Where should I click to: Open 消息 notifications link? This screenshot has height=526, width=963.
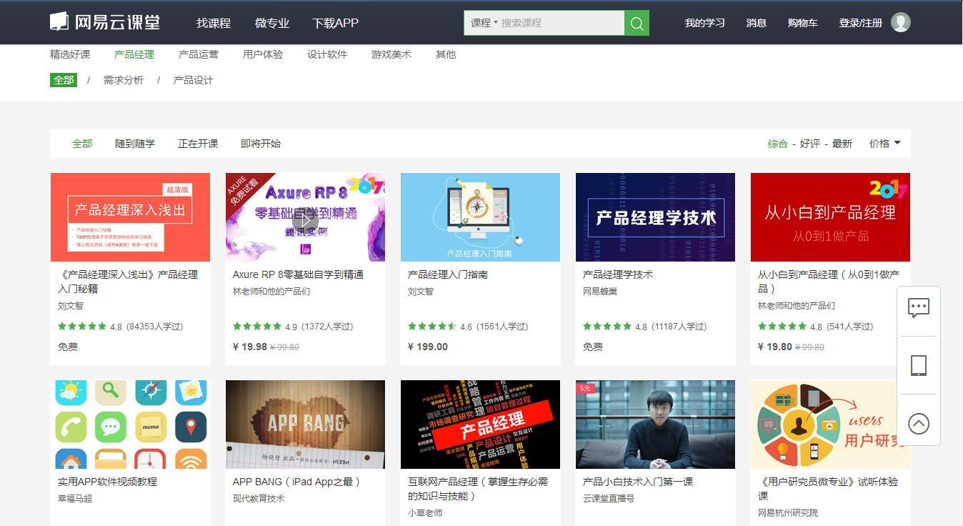click(757, 23)
